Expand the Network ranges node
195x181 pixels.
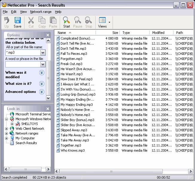click(7, 134)
